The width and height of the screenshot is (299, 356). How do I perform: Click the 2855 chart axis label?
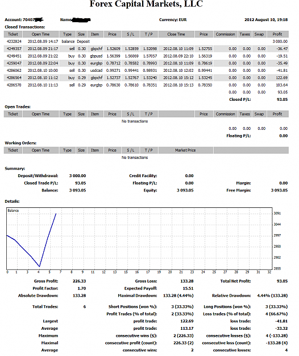point(277,269)
